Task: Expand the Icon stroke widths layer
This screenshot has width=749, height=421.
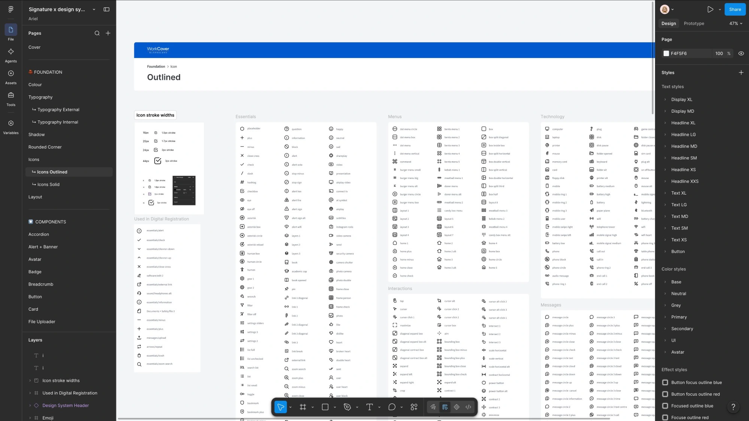Action: coord(30,381)
